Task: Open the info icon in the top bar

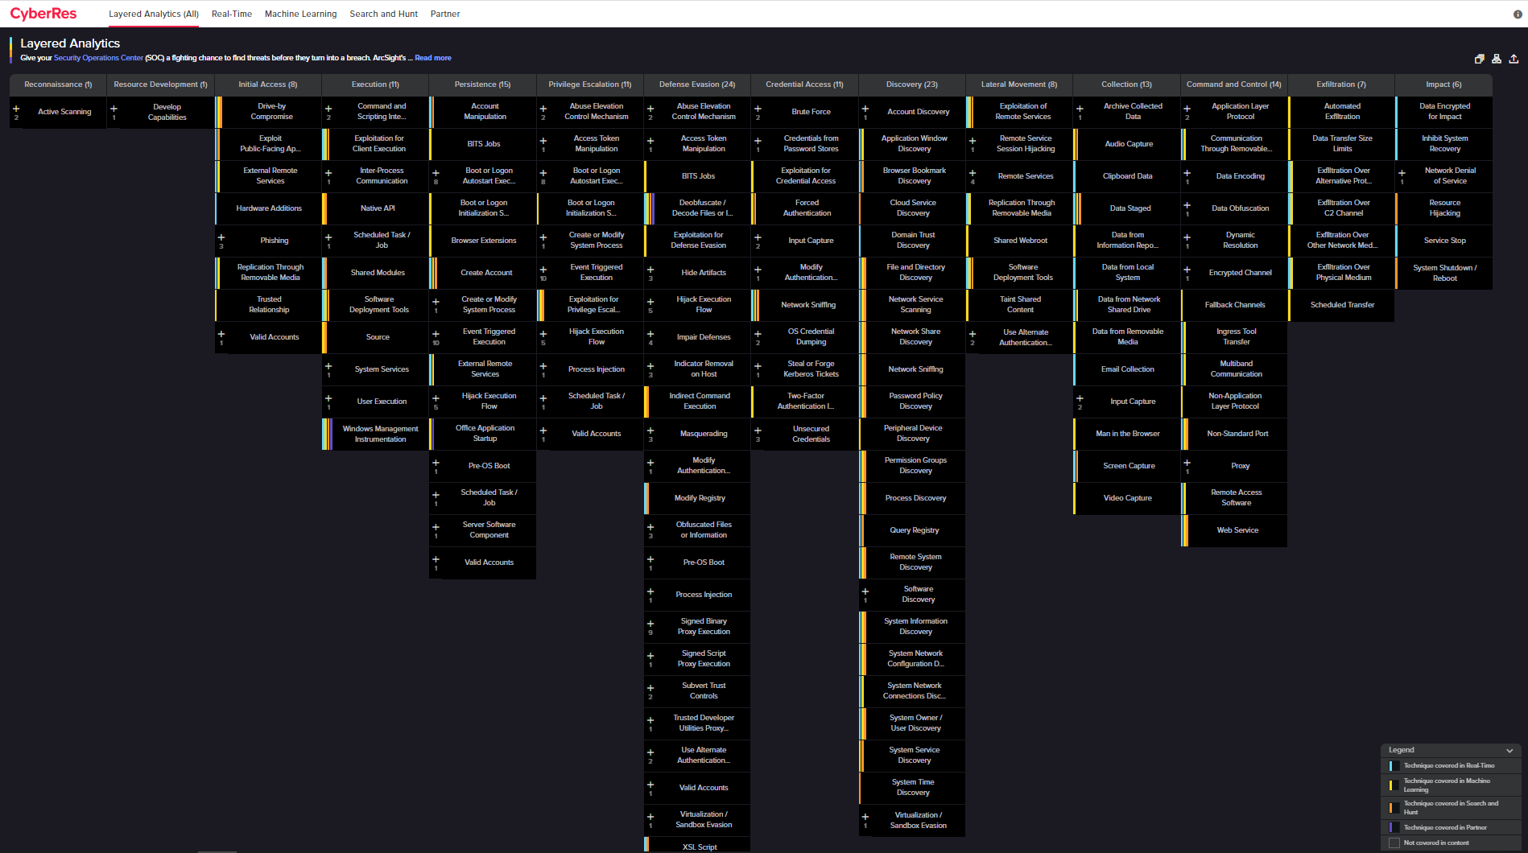Action: tap(1518, 14)
